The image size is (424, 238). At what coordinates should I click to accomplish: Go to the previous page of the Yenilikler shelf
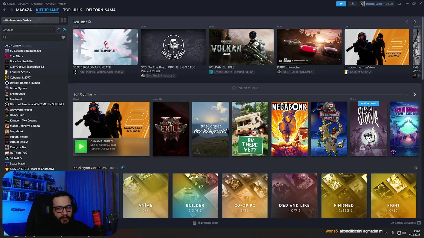click(x=407, y=22)
